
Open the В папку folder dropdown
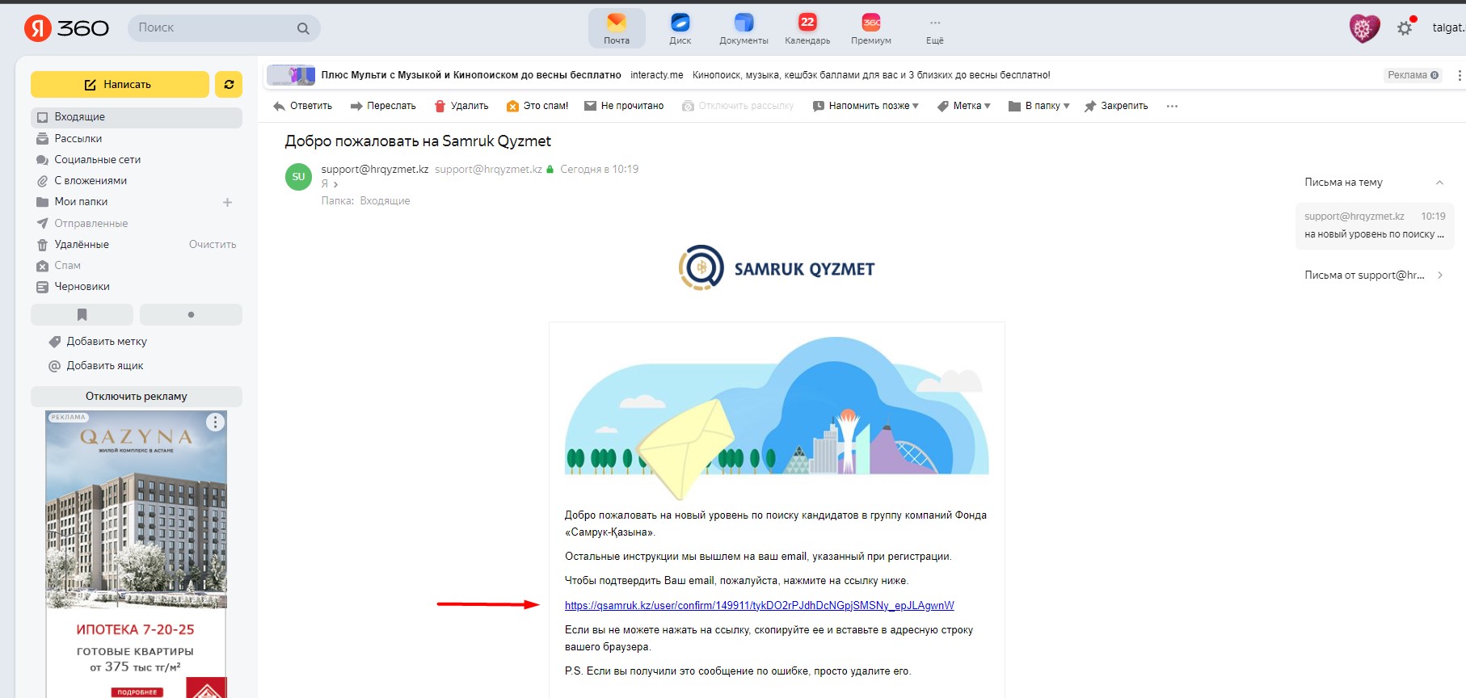click(x=1039, y=106)
